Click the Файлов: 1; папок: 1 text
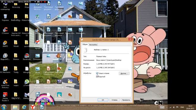The width and height of the screenshot is (196, 110). [101, 50]
